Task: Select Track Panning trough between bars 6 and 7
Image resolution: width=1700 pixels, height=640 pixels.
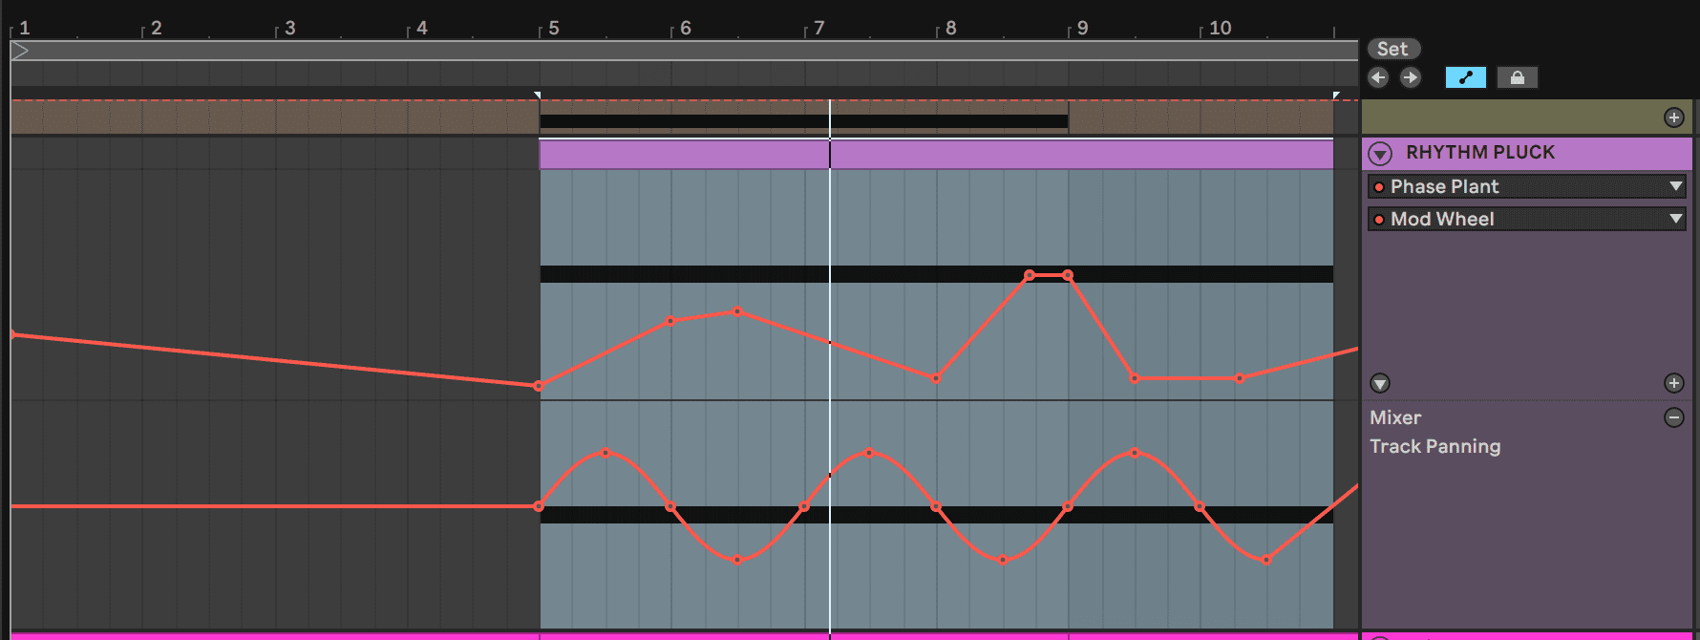Action: pos(737,560)
